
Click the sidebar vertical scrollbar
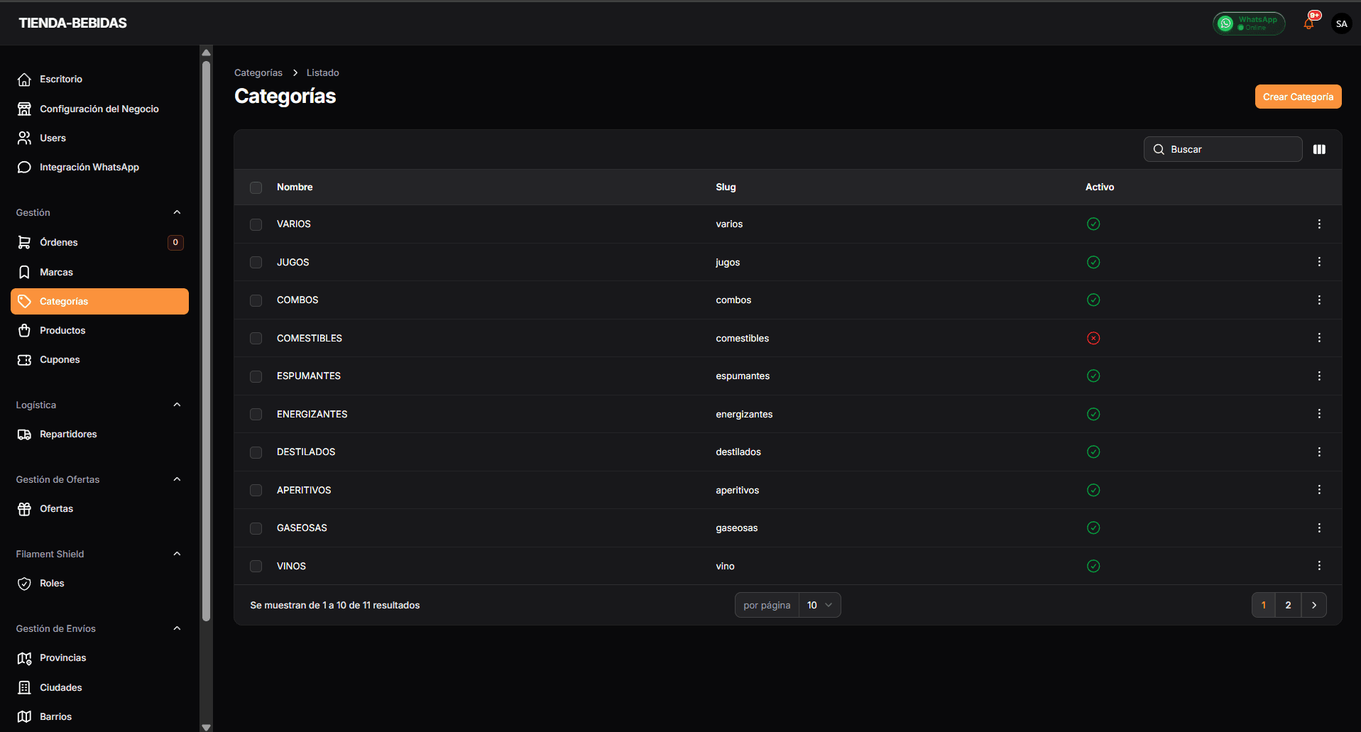(206, 341)
